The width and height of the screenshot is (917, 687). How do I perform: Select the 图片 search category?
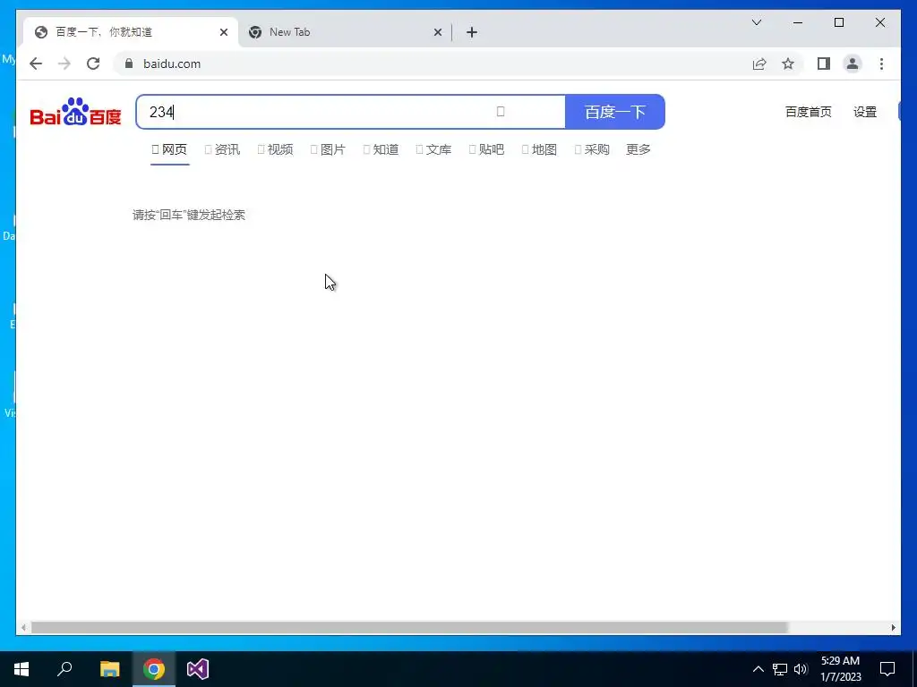point(328,149)
